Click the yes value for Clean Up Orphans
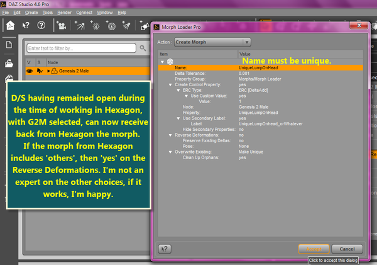Viewport: 377px width, 265px height. coord(242,157)
